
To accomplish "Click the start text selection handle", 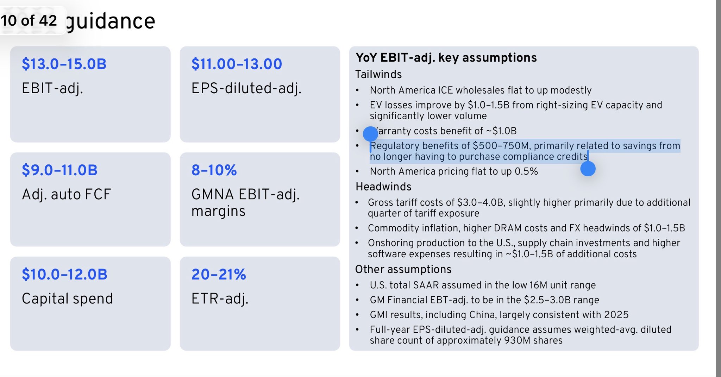I will [370, 134].
